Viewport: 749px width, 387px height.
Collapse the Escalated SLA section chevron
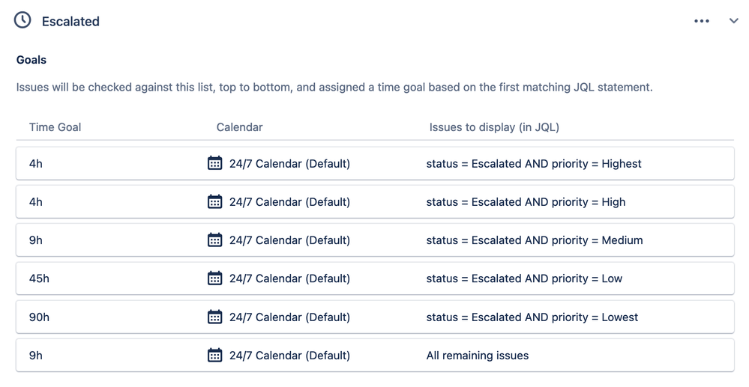(733, 21)
